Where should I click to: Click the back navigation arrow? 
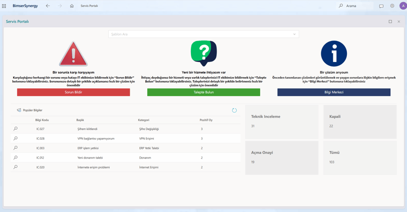pos(48,5)
